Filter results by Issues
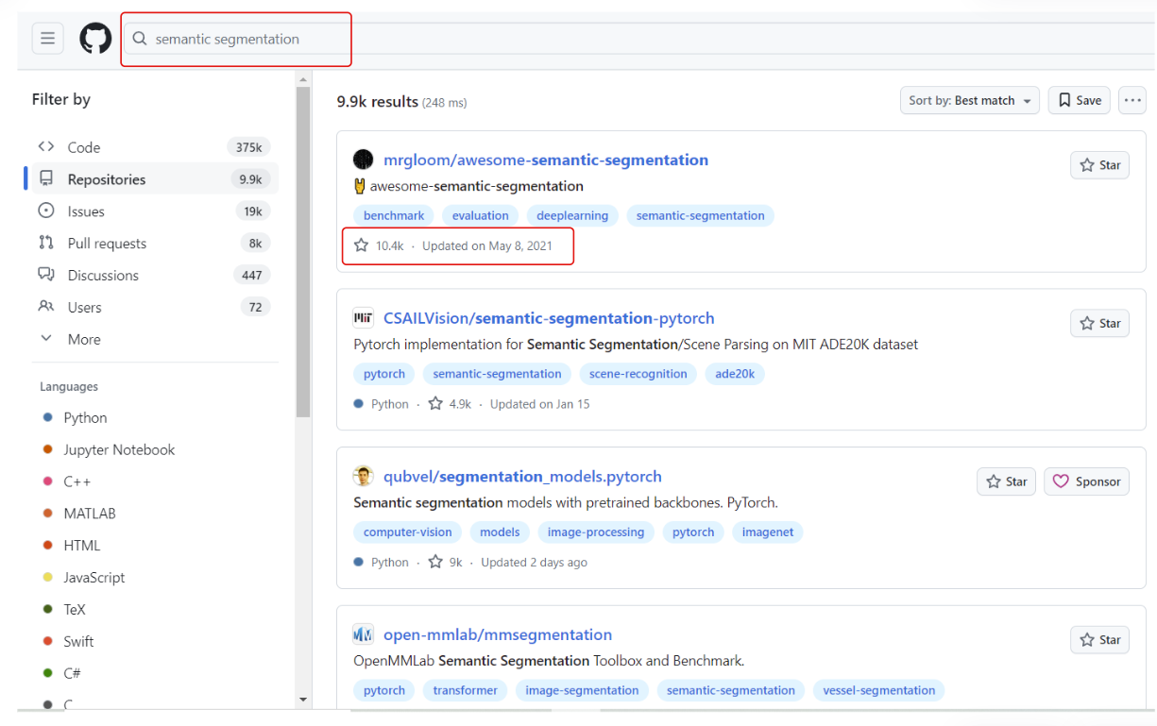Screen dimensions: 1157x726 point(152,211)
